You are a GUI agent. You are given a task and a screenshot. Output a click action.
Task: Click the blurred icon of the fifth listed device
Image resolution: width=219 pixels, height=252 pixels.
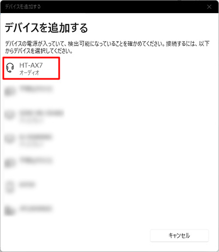10,162
